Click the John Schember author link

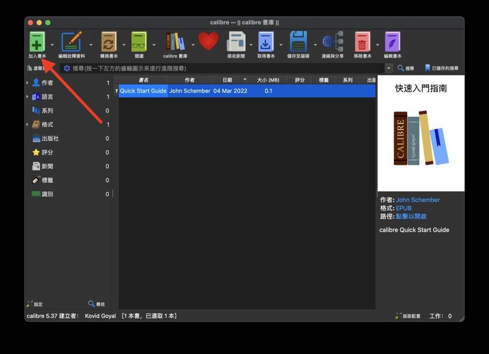tap(418, 200)
